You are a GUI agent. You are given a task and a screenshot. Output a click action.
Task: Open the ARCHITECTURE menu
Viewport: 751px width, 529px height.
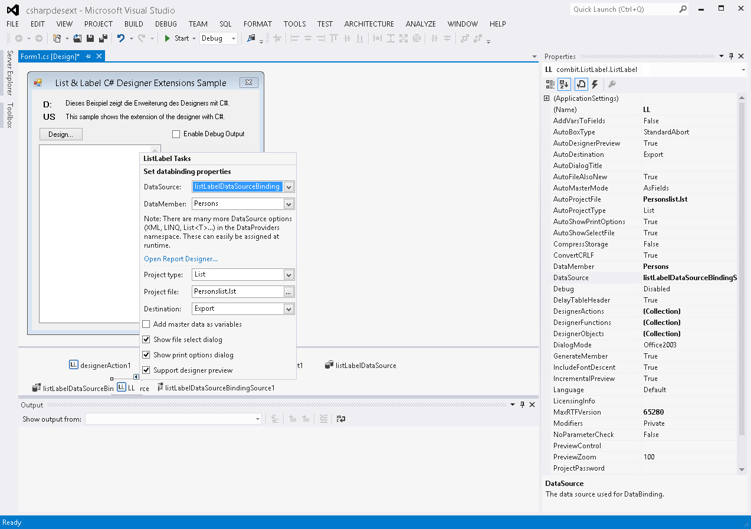369,24
